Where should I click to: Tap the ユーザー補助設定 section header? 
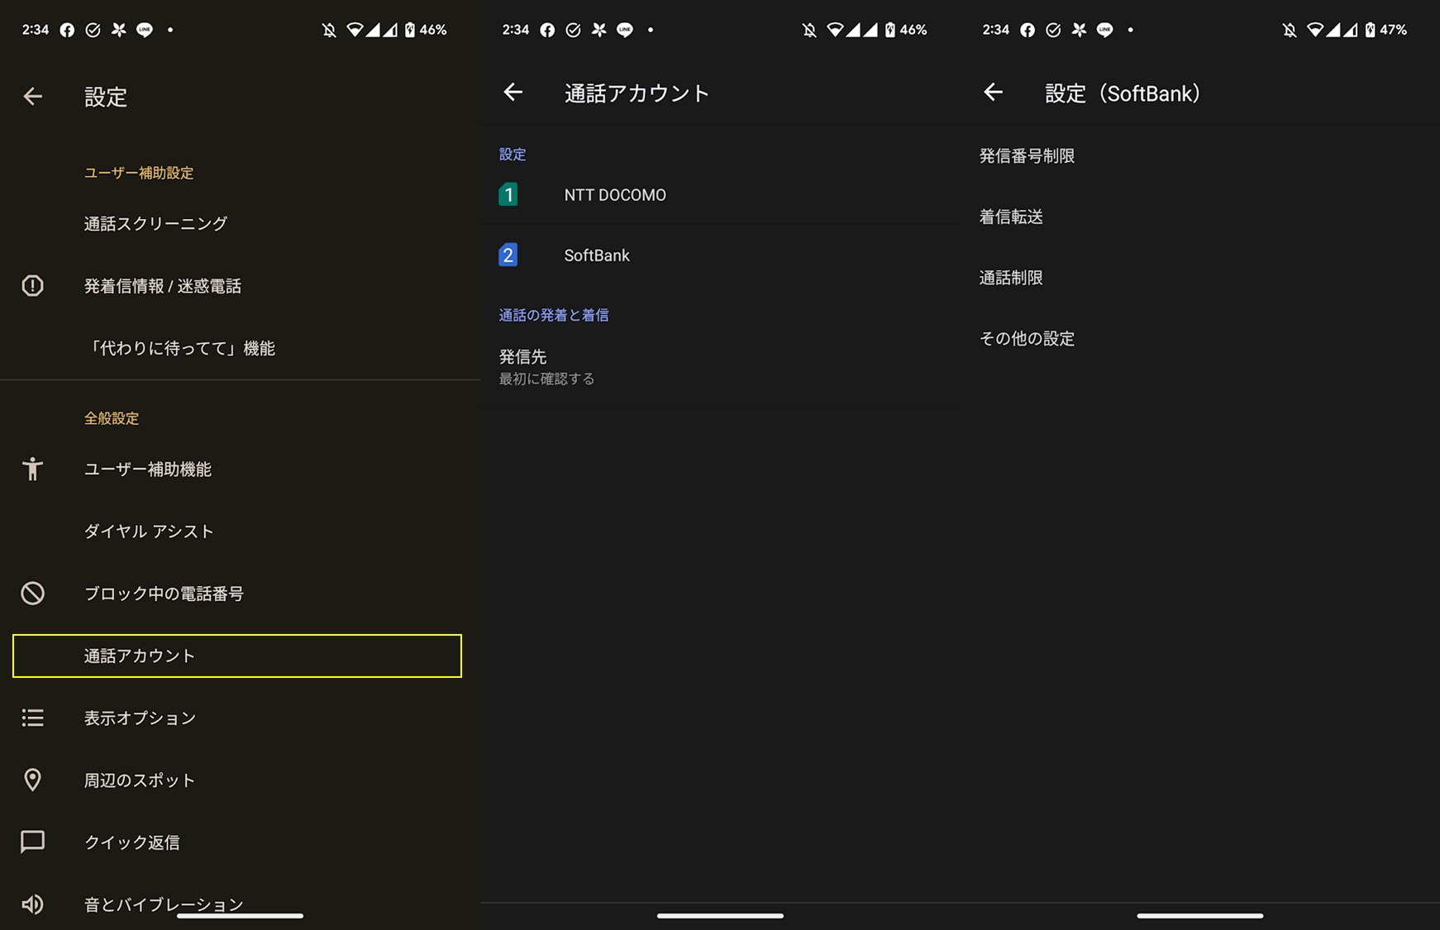pyautogui.click(x=139, y=173)
